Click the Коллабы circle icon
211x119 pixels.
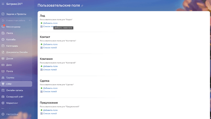(3, 39)
